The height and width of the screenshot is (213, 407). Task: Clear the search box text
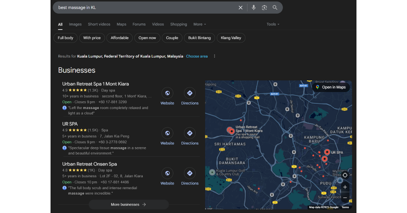(240, 7)
